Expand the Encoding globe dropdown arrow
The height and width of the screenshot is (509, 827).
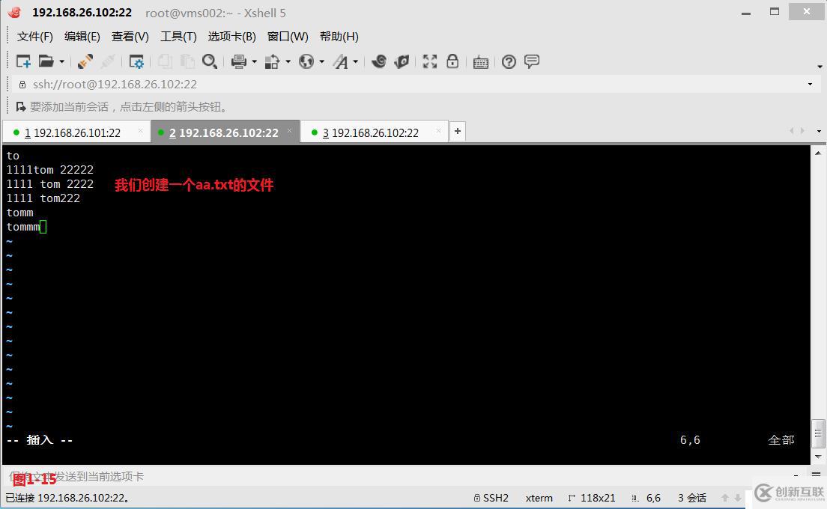(x=321, y=62)
